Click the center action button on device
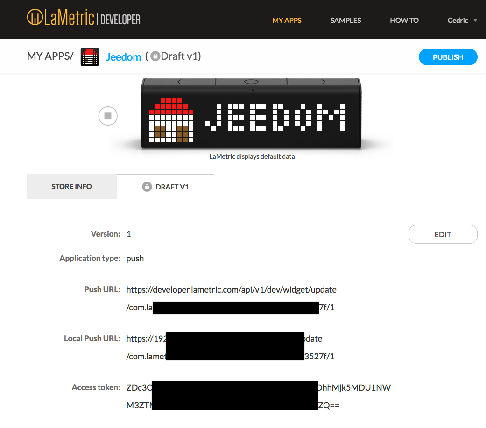This screenshot has height=428, width=486. (x=251, y=82)
